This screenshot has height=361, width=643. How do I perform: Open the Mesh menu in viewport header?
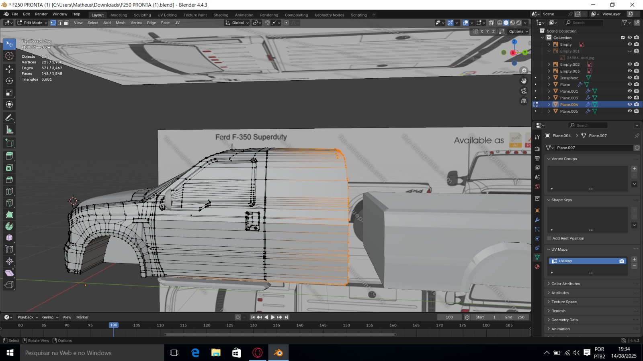pos(121,23)
